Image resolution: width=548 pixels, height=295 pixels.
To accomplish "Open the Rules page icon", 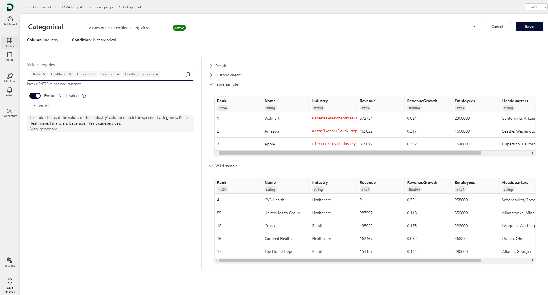I will click(x=10, y=56).
